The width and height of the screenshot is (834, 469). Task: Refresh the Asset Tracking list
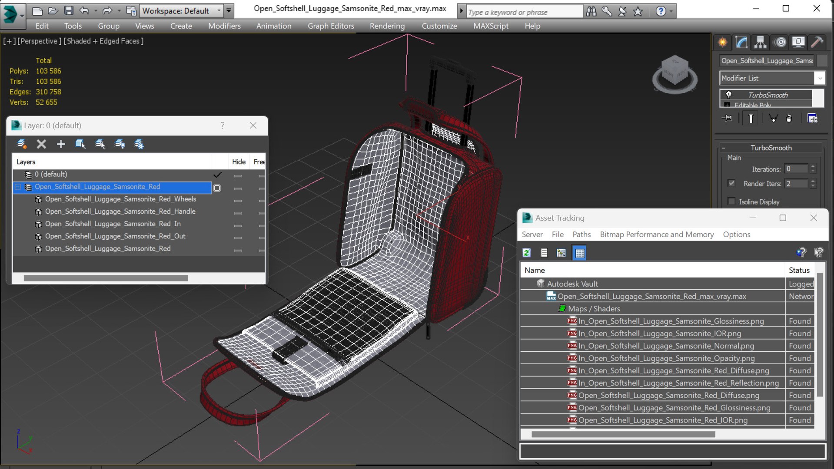pos(527,253)
